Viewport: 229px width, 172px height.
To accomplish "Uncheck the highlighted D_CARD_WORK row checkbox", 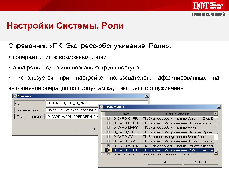I will point(108,150).
